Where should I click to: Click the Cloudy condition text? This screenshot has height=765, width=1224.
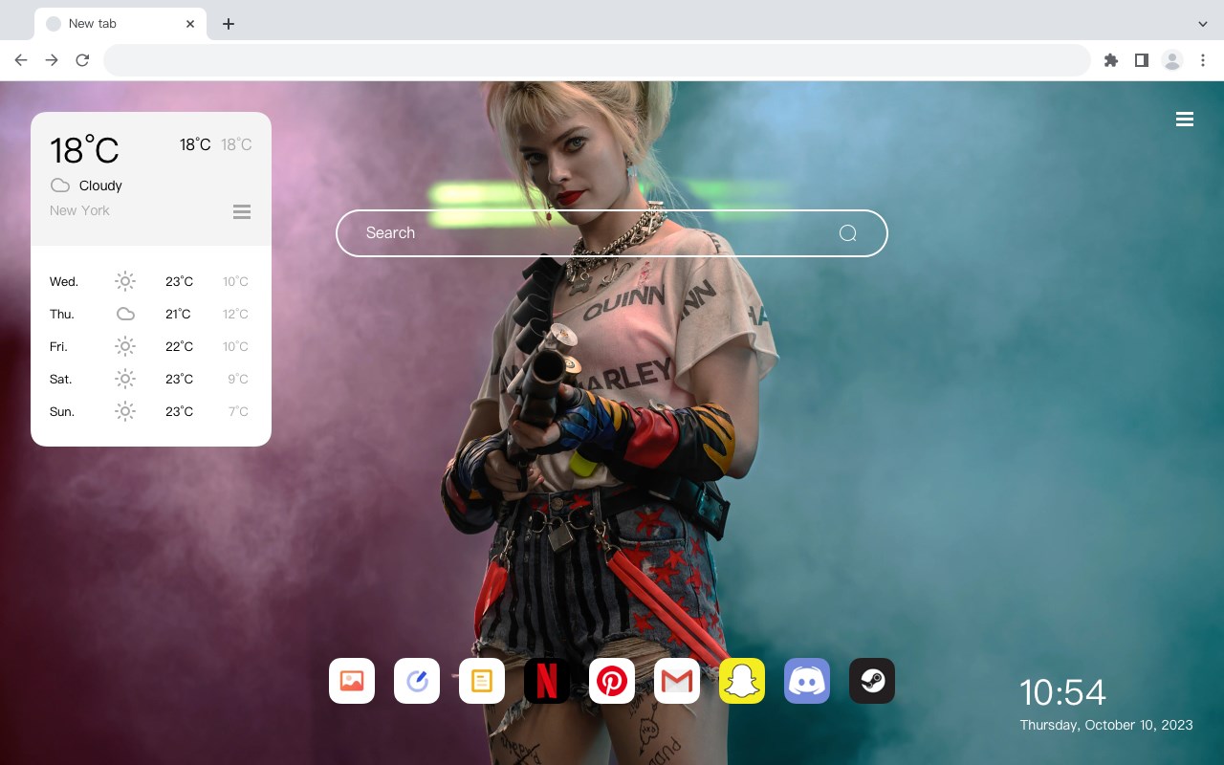100,186
